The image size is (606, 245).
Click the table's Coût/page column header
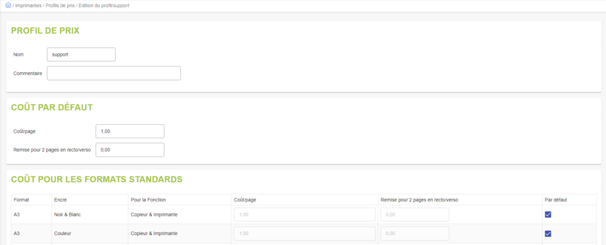245,199
